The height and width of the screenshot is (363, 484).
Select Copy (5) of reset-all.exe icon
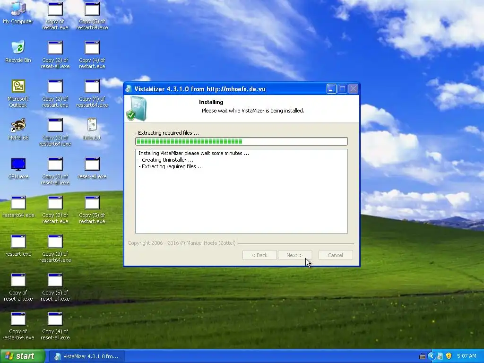click(x=55, y=287)
